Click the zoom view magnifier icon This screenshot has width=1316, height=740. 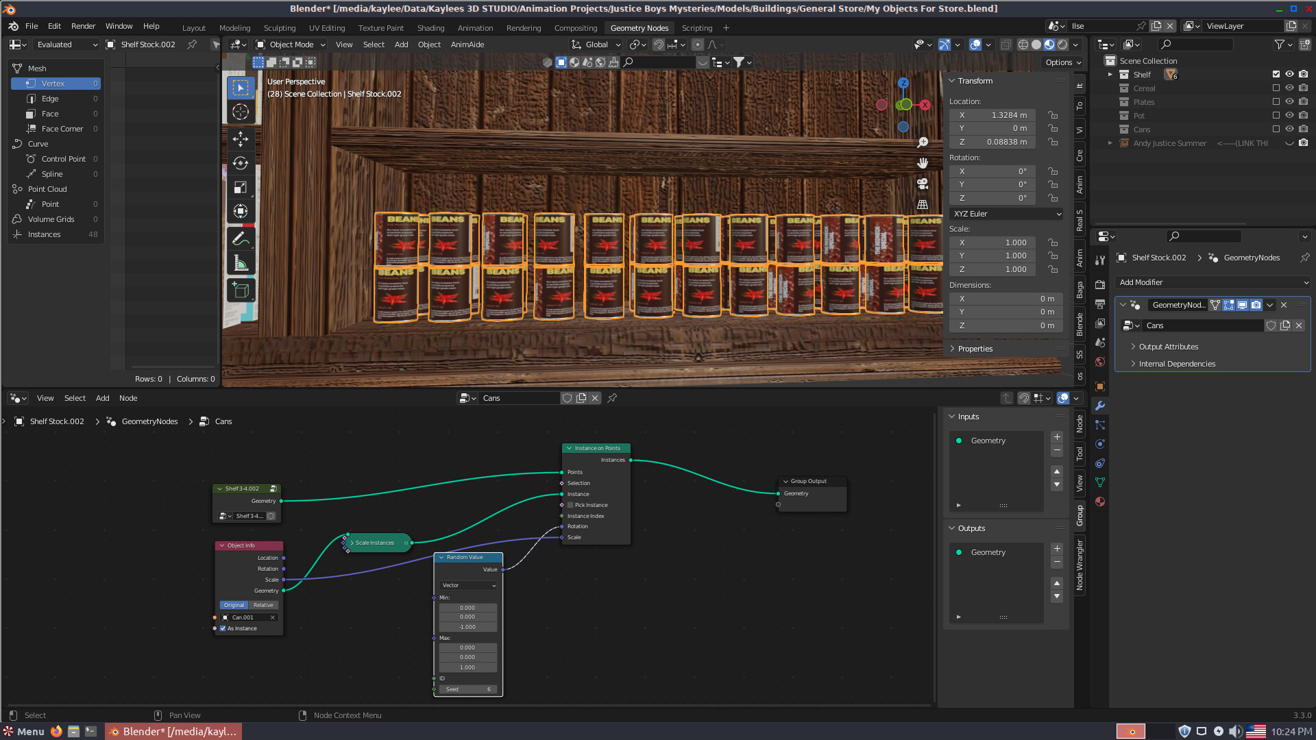point(923,143)
